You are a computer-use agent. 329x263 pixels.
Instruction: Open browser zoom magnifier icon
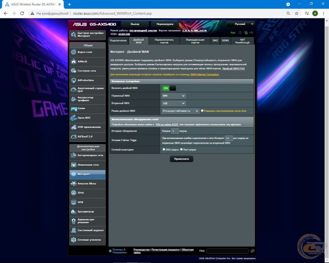click(288, 14)
